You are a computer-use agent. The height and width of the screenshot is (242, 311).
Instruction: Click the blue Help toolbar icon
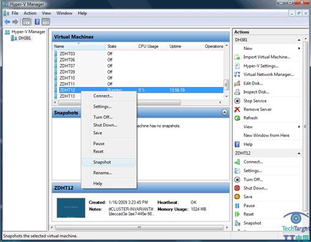pyautogui.click(x=37, y=22)
